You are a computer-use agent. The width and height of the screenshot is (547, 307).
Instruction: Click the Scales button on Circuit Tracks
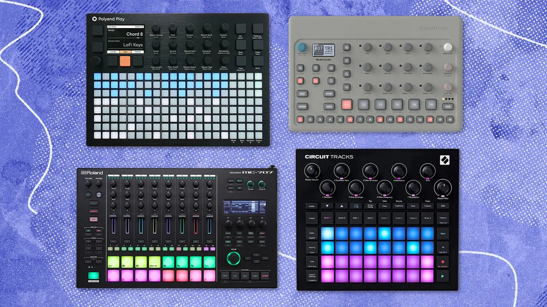click(x=312, y=206)
